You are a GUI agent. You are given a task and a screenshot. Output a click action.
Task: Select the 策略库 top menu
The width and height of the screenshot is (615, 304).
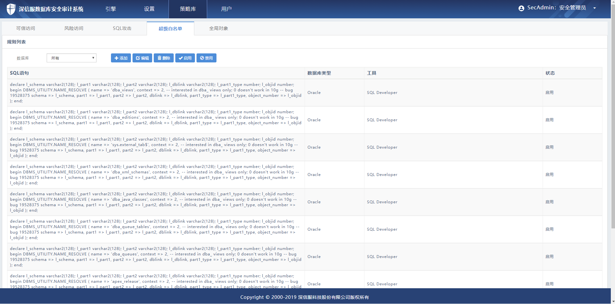[x=188, y=9]
